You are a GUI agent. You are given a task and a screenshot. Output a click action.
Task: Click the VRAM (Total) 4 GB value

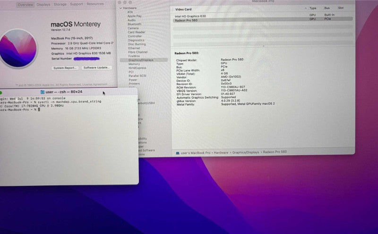coord(224,74)
